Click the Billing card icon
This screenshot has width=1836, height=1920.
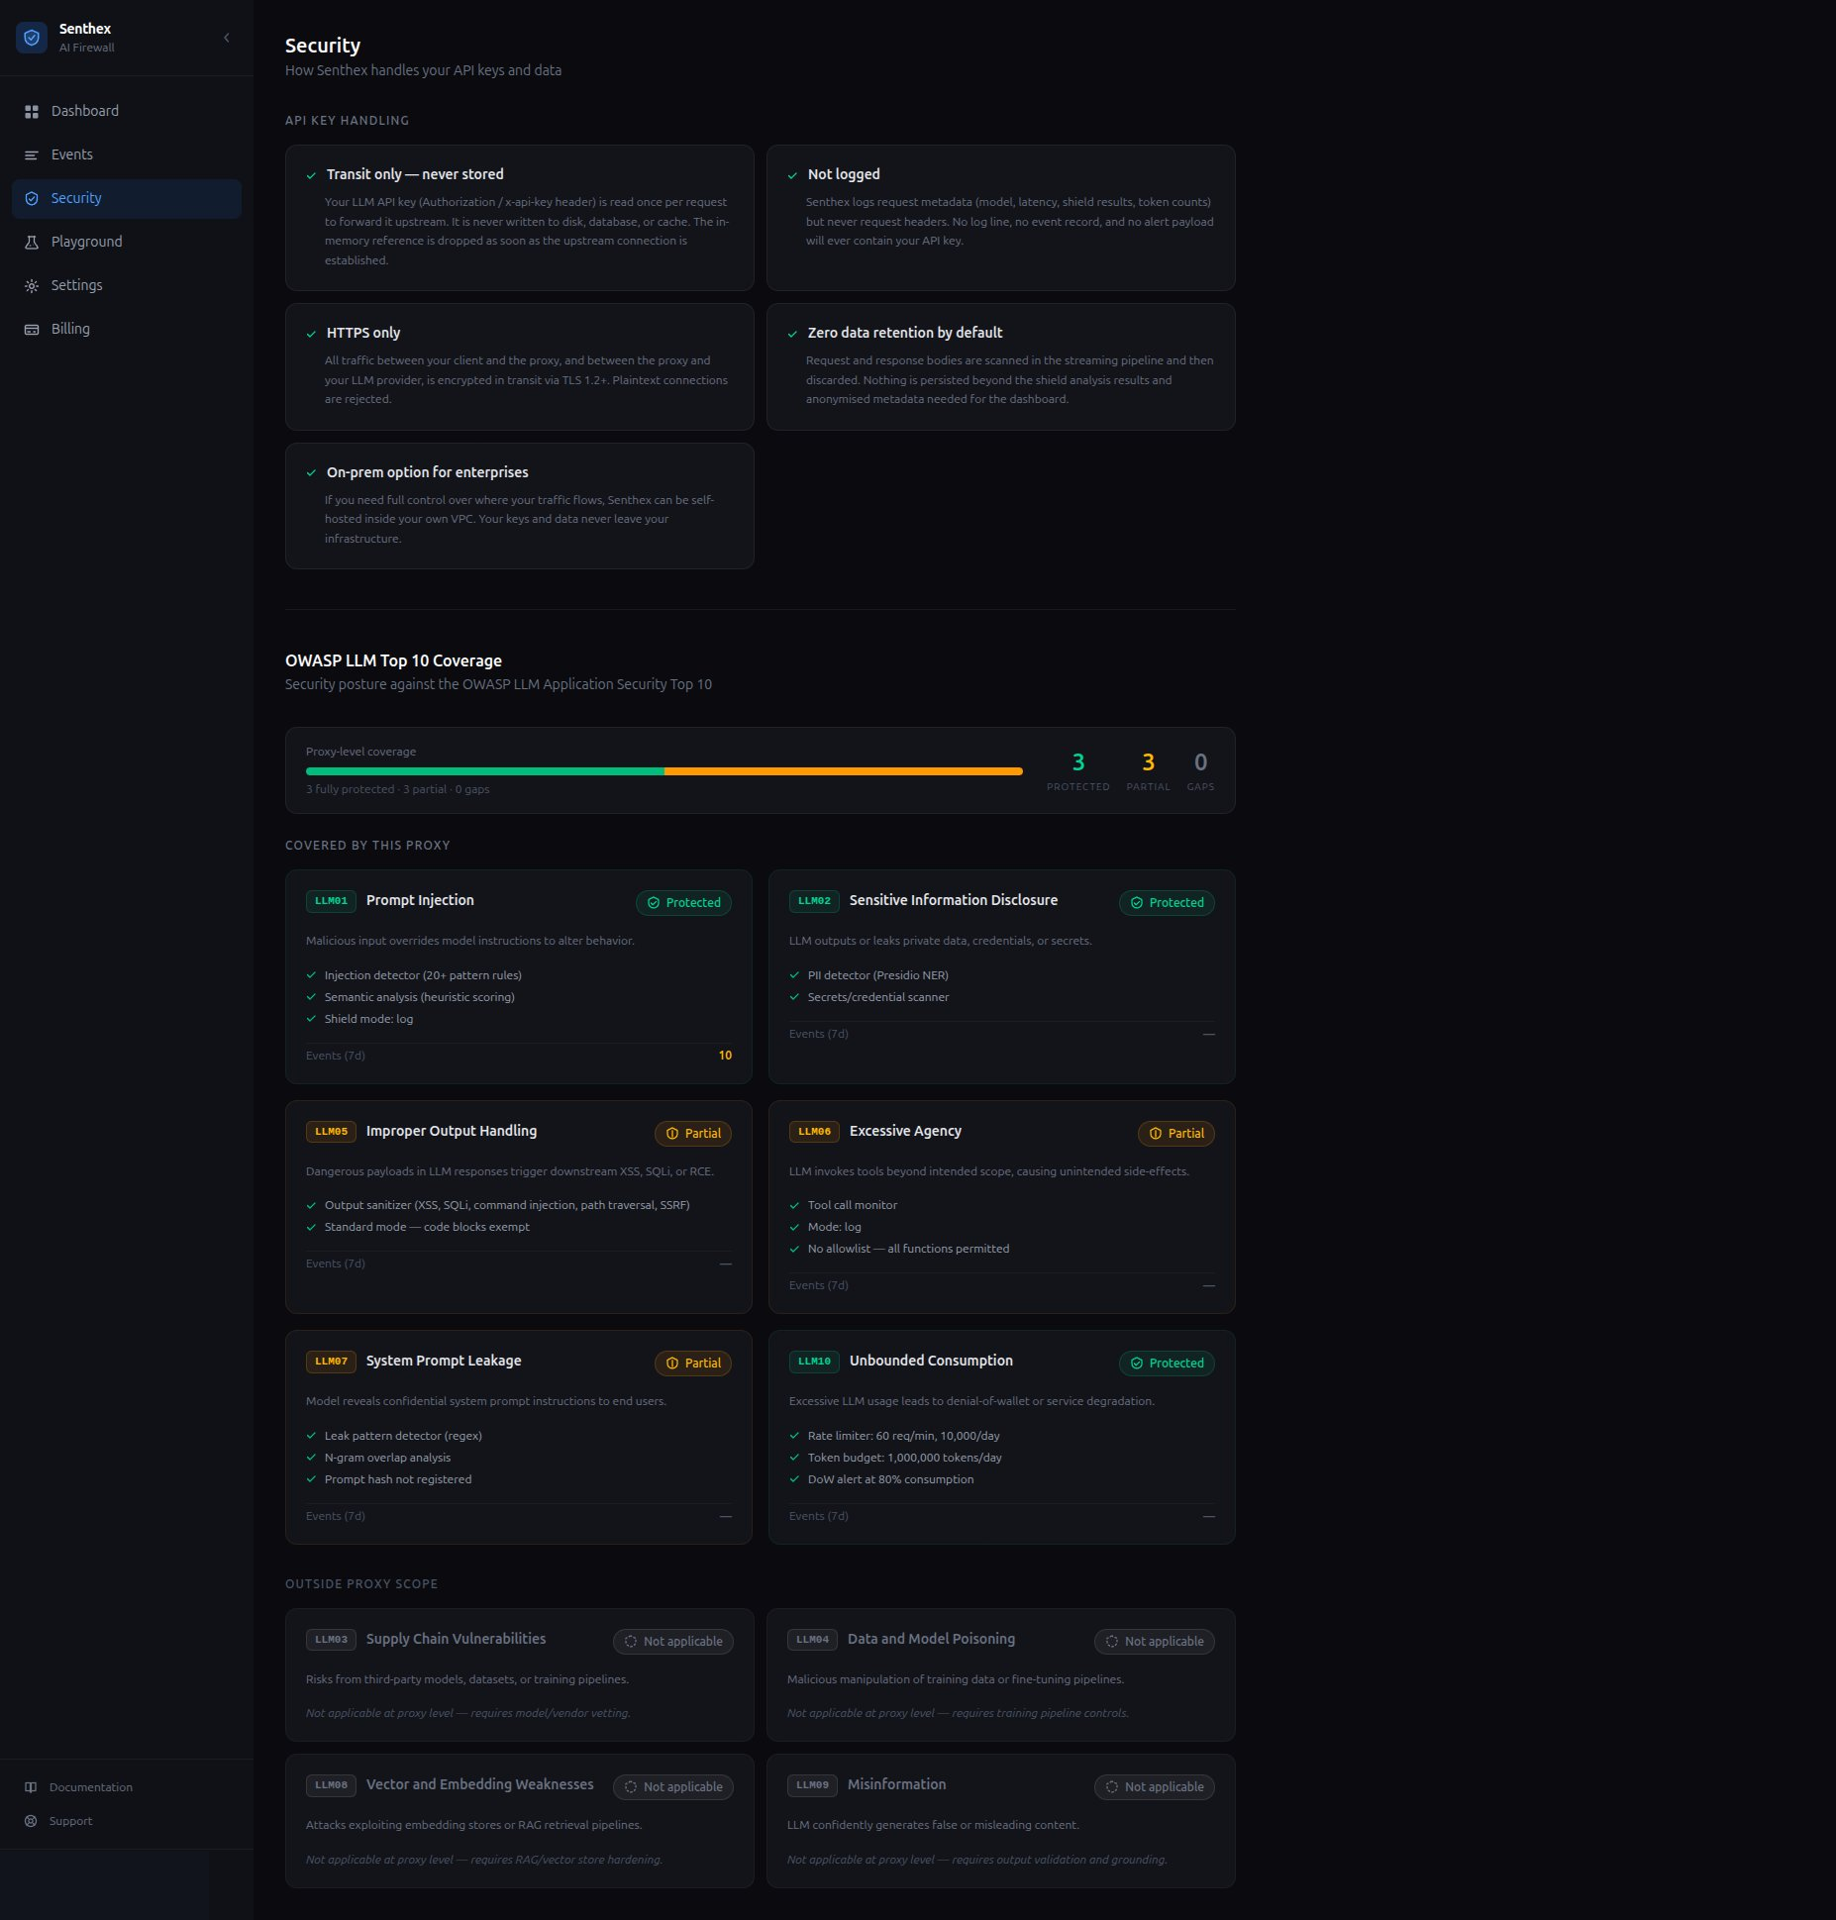(32, 330)
